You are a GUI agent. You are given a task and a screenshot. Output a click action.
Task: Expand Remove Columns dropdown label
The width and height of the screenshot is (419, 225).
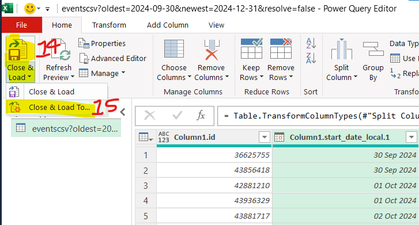[x=212, y=73]
